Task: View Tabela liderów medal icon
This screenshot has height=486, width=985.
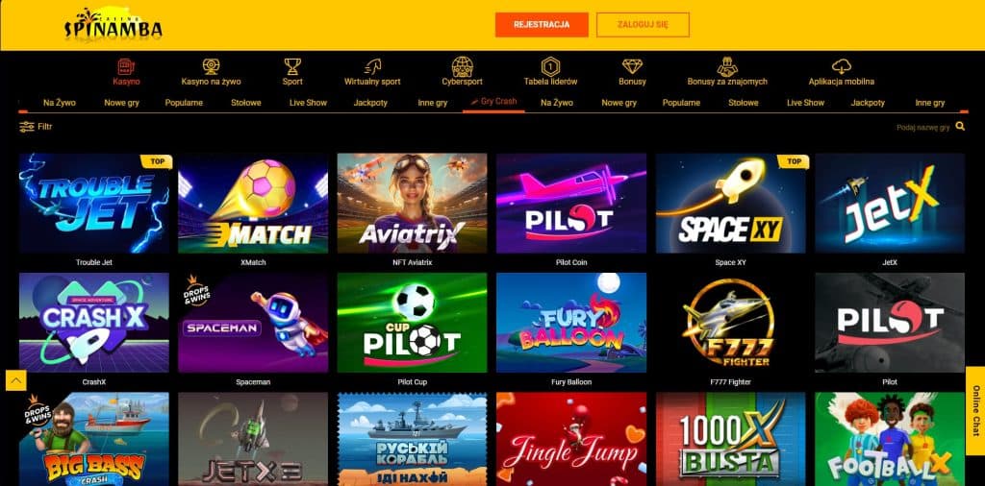Action: point(550,66)
